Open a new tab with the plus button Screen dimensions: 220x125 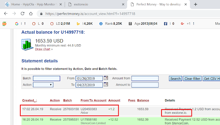tap(196, 4)
